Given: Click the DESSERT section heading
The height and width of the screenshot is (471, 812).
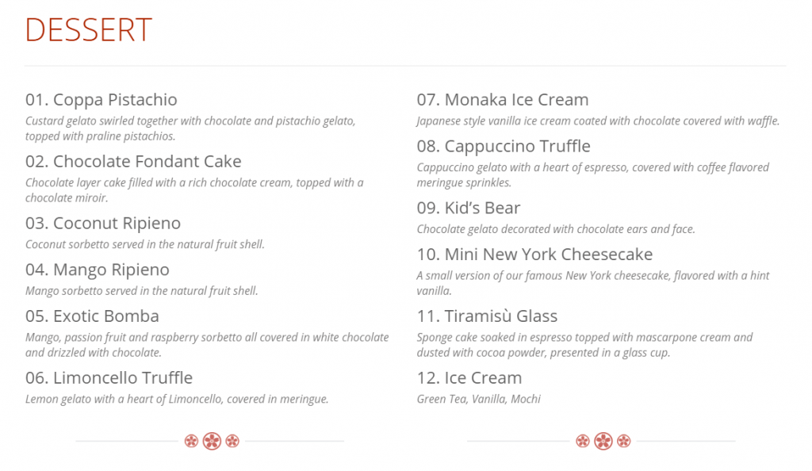Looking at the screenshot, I should point(88,30).
